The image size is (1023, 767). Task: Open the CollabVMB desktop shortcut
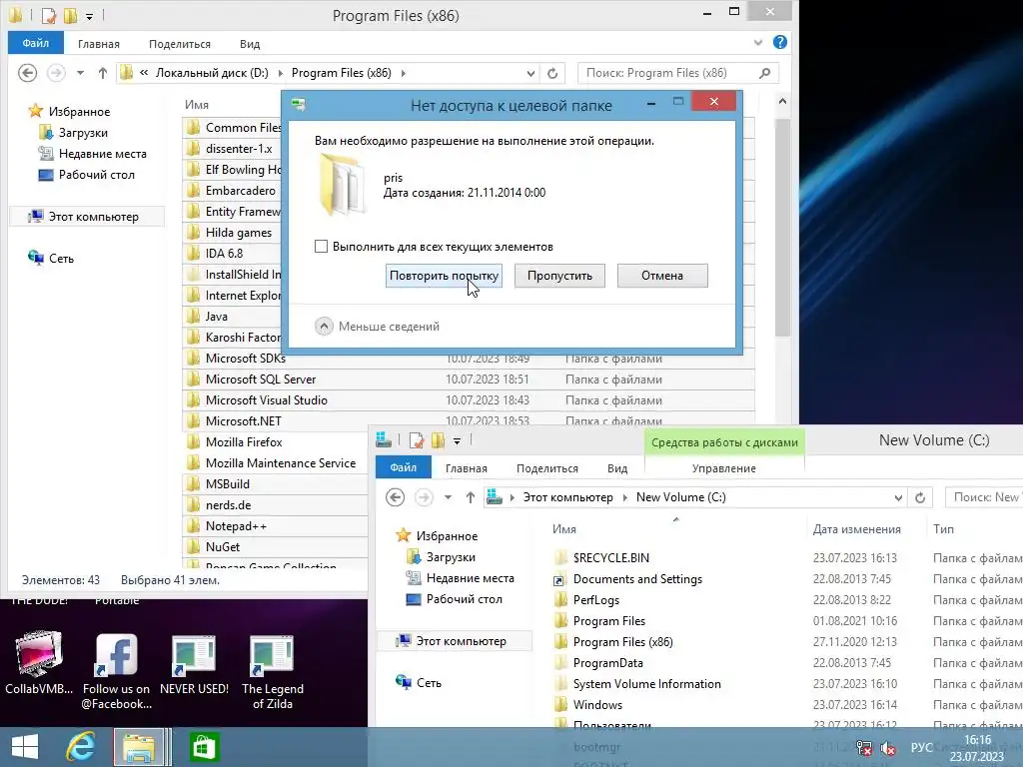tap(39, 662)
